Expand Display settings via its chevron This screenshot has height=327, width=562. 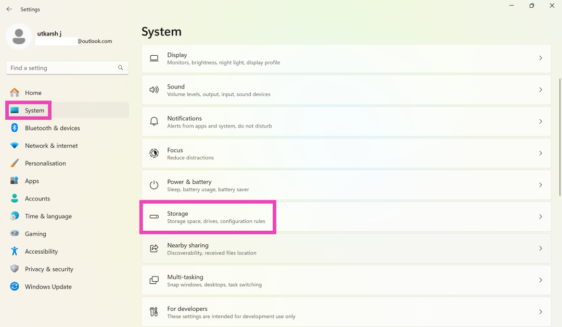(541, 58)
